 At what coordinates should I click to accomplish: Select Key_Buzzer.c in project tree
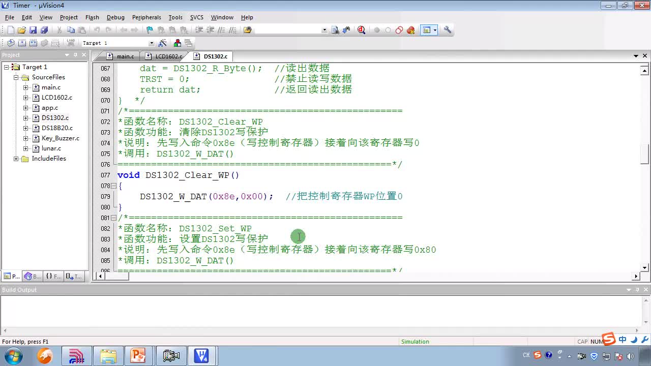[60, 138]
